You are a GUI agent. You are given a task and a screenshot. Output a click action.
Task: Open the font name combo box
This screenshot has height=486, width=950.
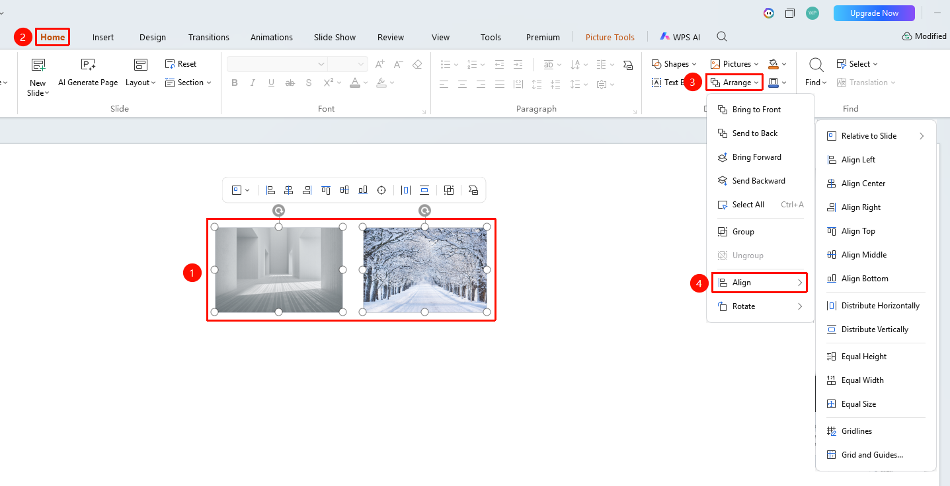click(x=276, y=64)
